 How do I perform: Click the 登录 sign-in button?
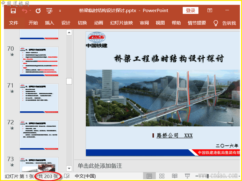click(x=191, y=11)
